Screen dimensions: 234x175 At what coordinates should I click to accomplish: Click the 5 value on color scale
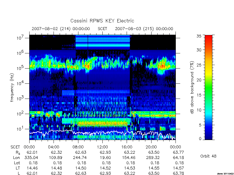click(x=200, y=125)
